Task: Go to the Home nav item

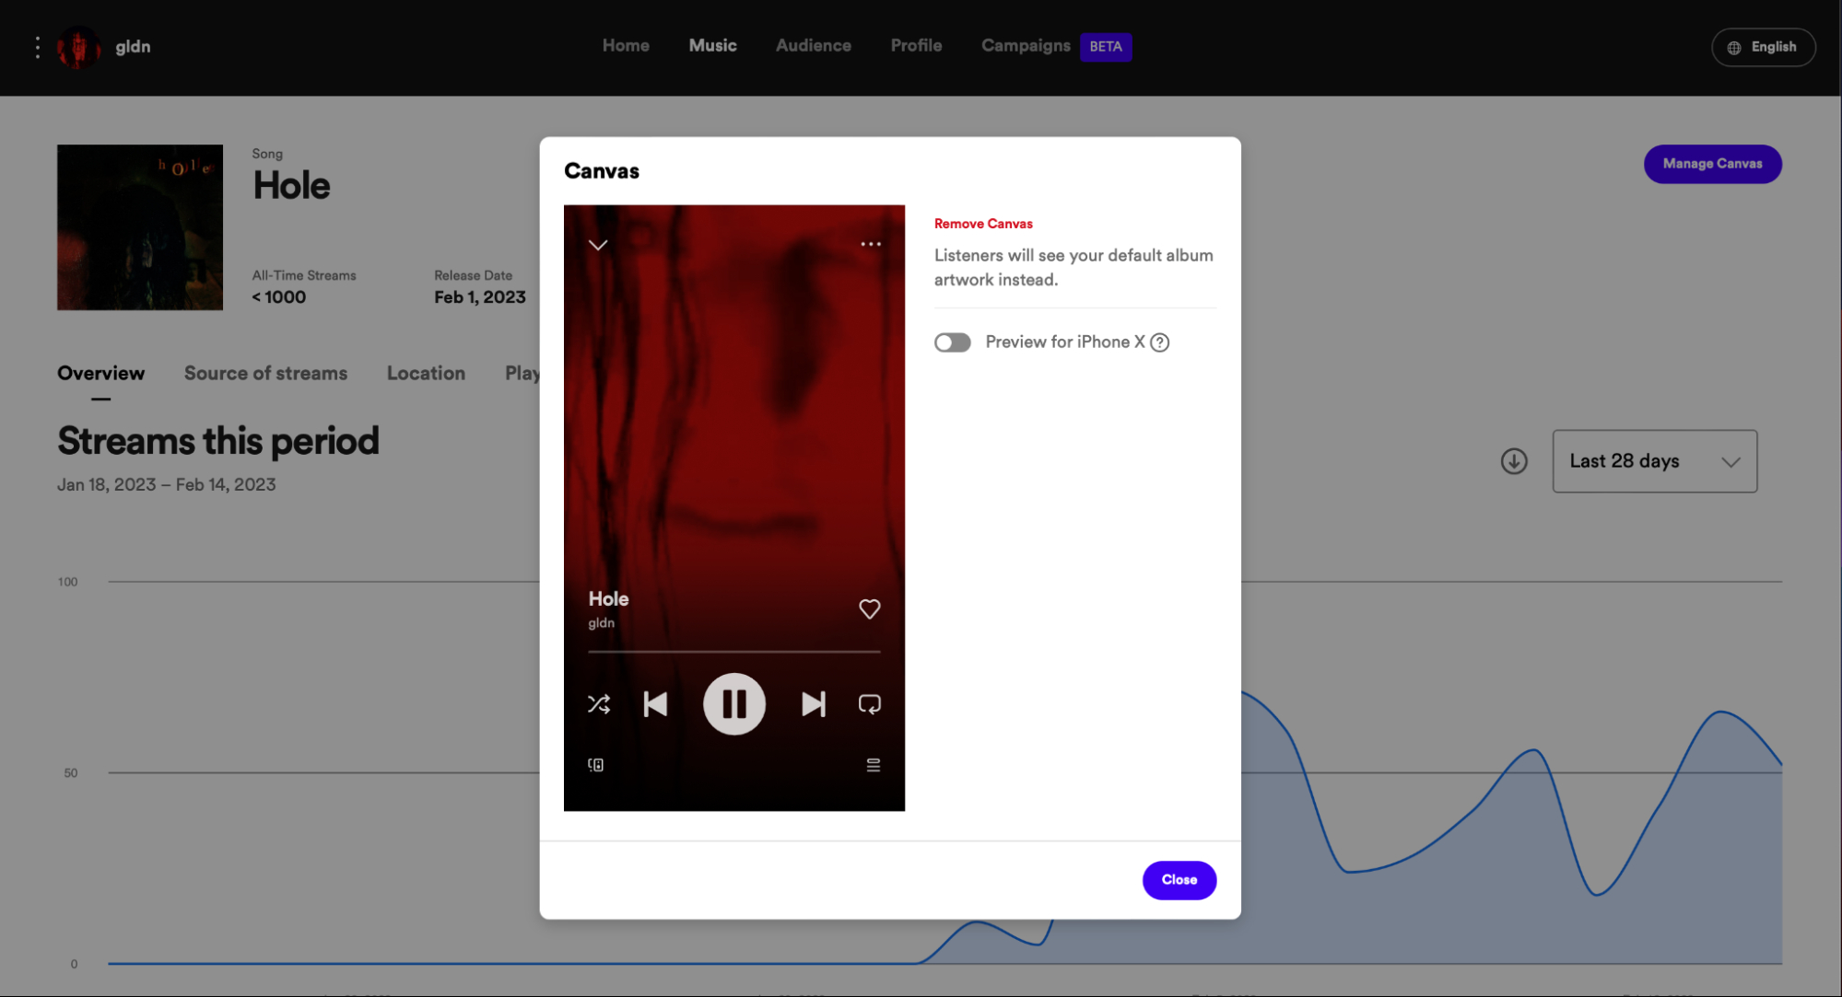Action: click(x=626, y=45)
